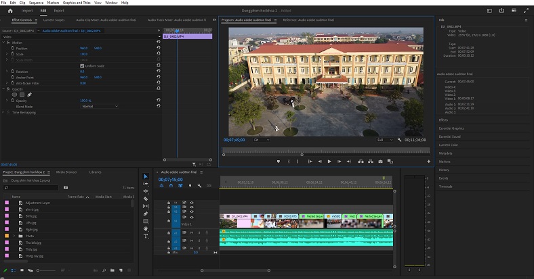534x279 pixels.
Task: Pick the Hand tool
Action: 146,228
